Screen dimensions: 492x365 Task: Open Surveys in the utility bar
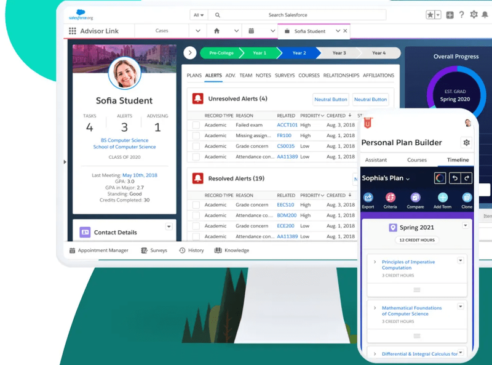pyautogui.click(x=154, y=251)
